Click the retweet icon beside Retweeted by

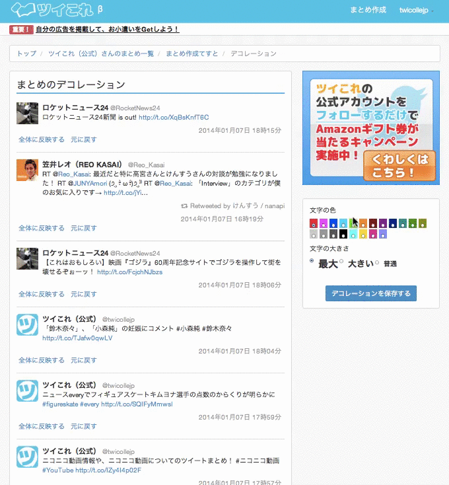184,206
